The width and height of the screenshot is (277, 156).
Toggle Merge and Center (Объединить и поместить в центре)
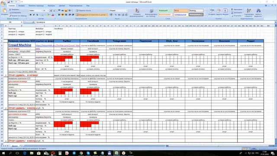pos(91,15)
